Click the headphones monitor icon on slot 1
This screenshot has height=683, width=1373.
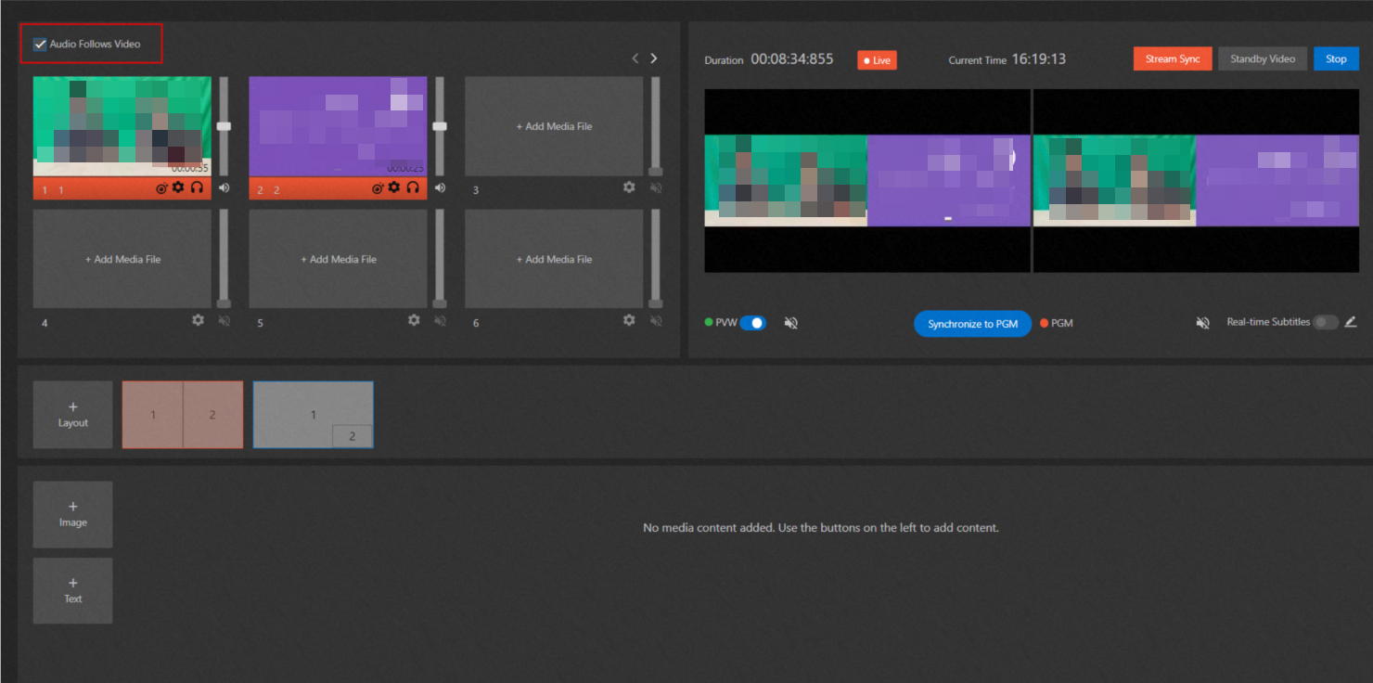click(197, 187)
